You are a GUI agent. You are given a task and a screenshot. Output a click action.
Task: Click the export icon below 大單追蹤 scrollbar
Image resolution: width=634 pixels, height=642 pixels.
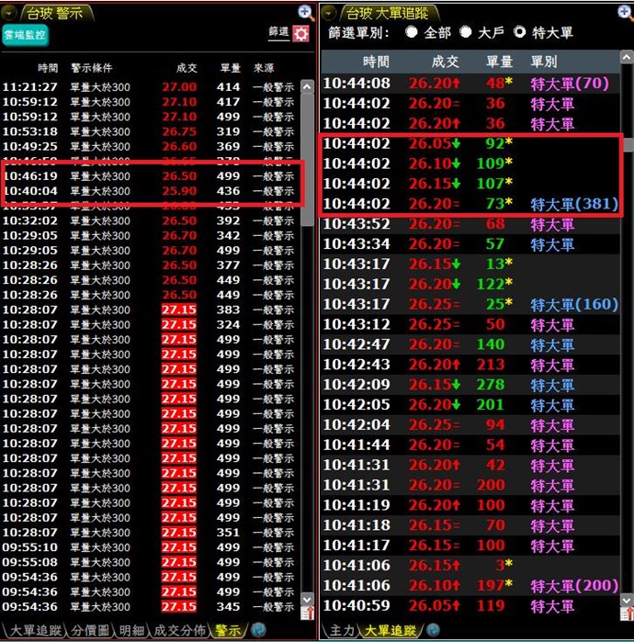tap(627, 613)
